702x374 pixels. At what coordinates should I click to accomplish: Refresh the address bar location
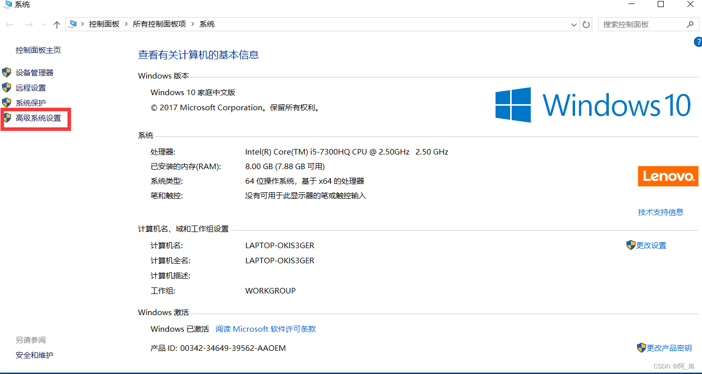[586, 24]
